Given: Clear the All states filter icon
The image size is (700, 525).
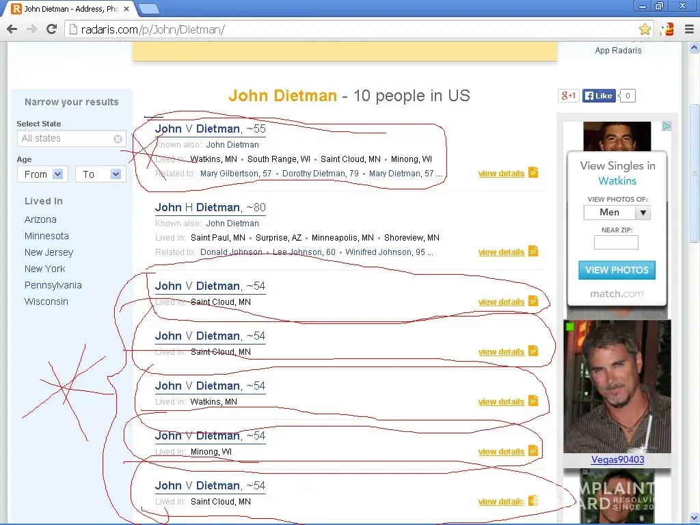Looking at the screenshot, I should point(118,139).
